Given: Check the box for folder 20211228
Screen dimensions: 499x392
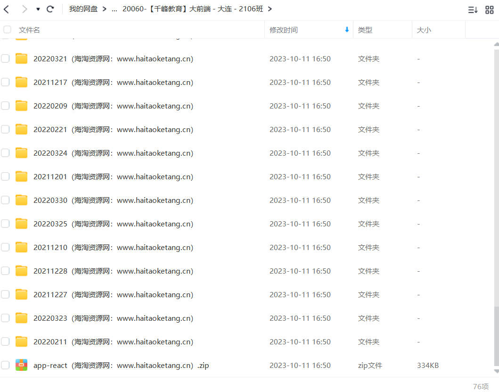Looking at the screenshot, I should tap(5, 271).
